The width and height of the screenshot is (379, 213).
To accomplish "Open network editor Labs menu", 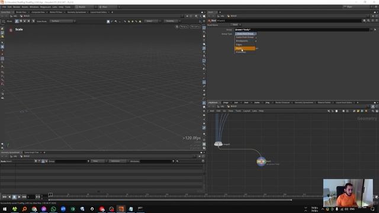I will pos(255,111).
